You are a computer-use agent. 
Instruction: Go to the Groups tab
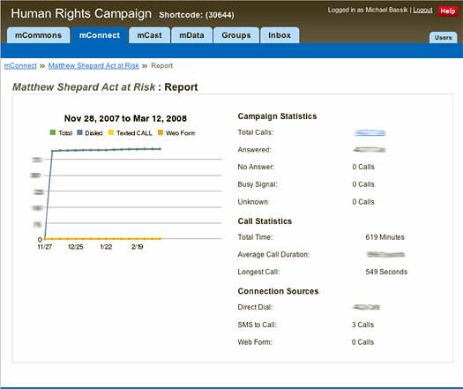tap(236, 35)
